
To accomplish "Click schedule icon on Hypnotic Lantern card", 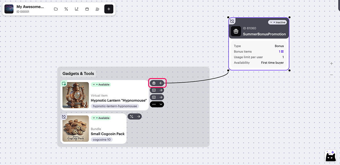I will pyautogui.click(x=64, y=83).
